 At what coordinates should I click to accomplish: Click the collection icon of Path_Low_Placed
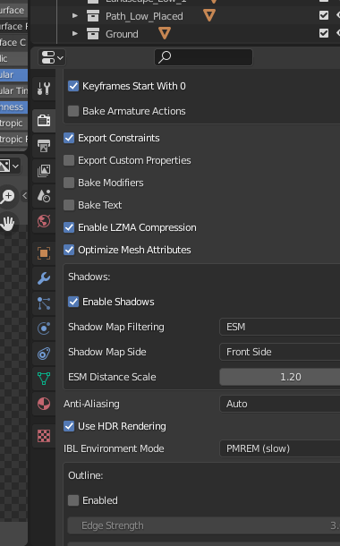pos(93,16)
